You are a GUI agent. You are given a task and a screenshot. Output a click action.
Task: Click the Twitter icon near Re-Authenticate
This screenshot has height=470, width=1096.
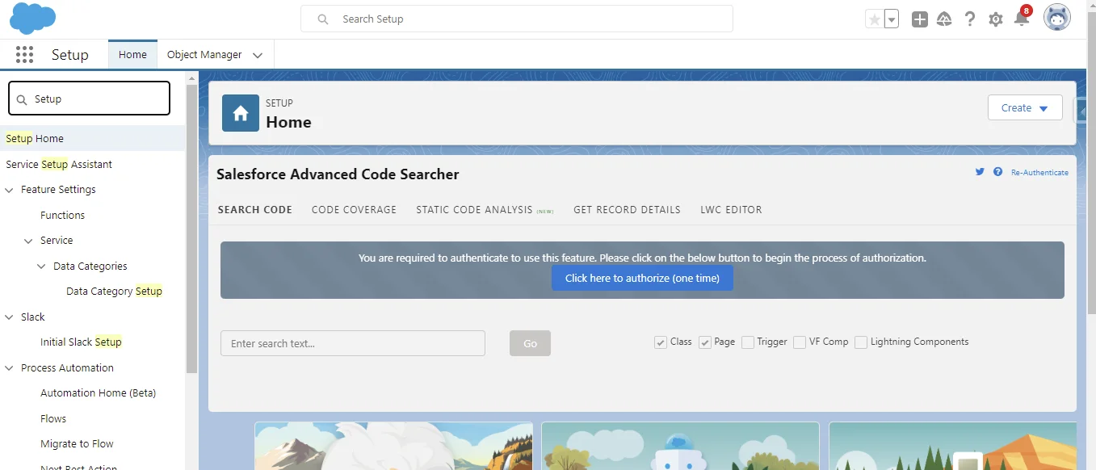point(980,172)
